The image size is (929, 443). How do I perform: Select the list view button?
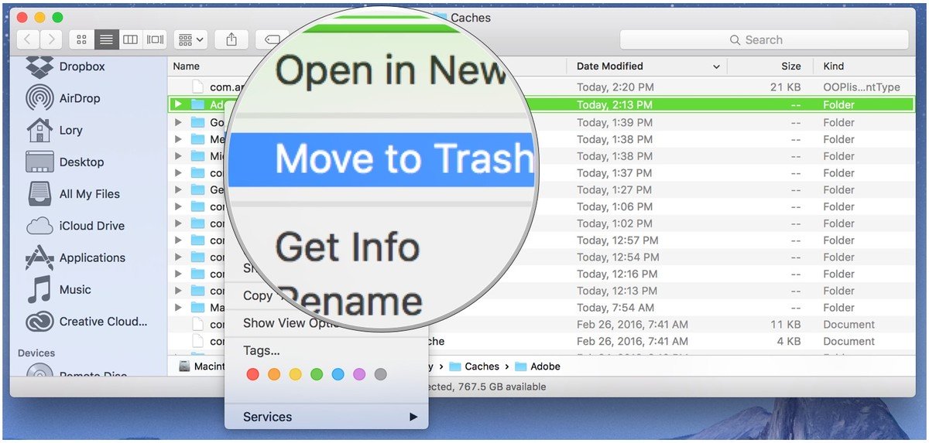pyautogui.click(x=107, y=39)
